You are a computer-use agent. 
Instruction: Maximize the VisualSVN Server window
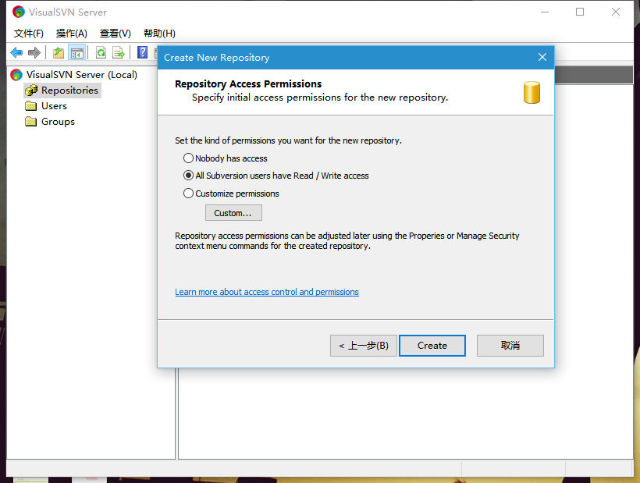[x=580, y=12]
